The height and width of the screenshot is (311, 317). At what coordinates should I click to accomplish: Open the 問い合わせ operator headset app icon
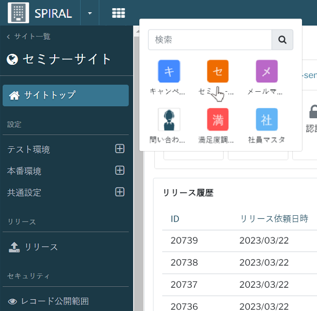pyautogui.click(x=169, y=119)
